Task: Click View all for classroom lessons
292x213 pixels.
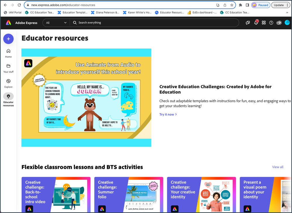Action: [x=277, y=167]
